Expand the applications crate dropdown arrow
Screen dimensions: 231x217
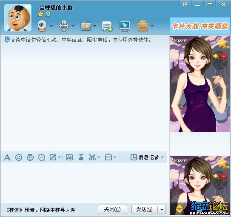coord(152,26)
